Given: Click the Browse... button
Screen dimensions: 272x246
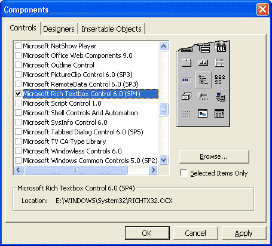Looking at the screenshot, I should coord(214,157).
